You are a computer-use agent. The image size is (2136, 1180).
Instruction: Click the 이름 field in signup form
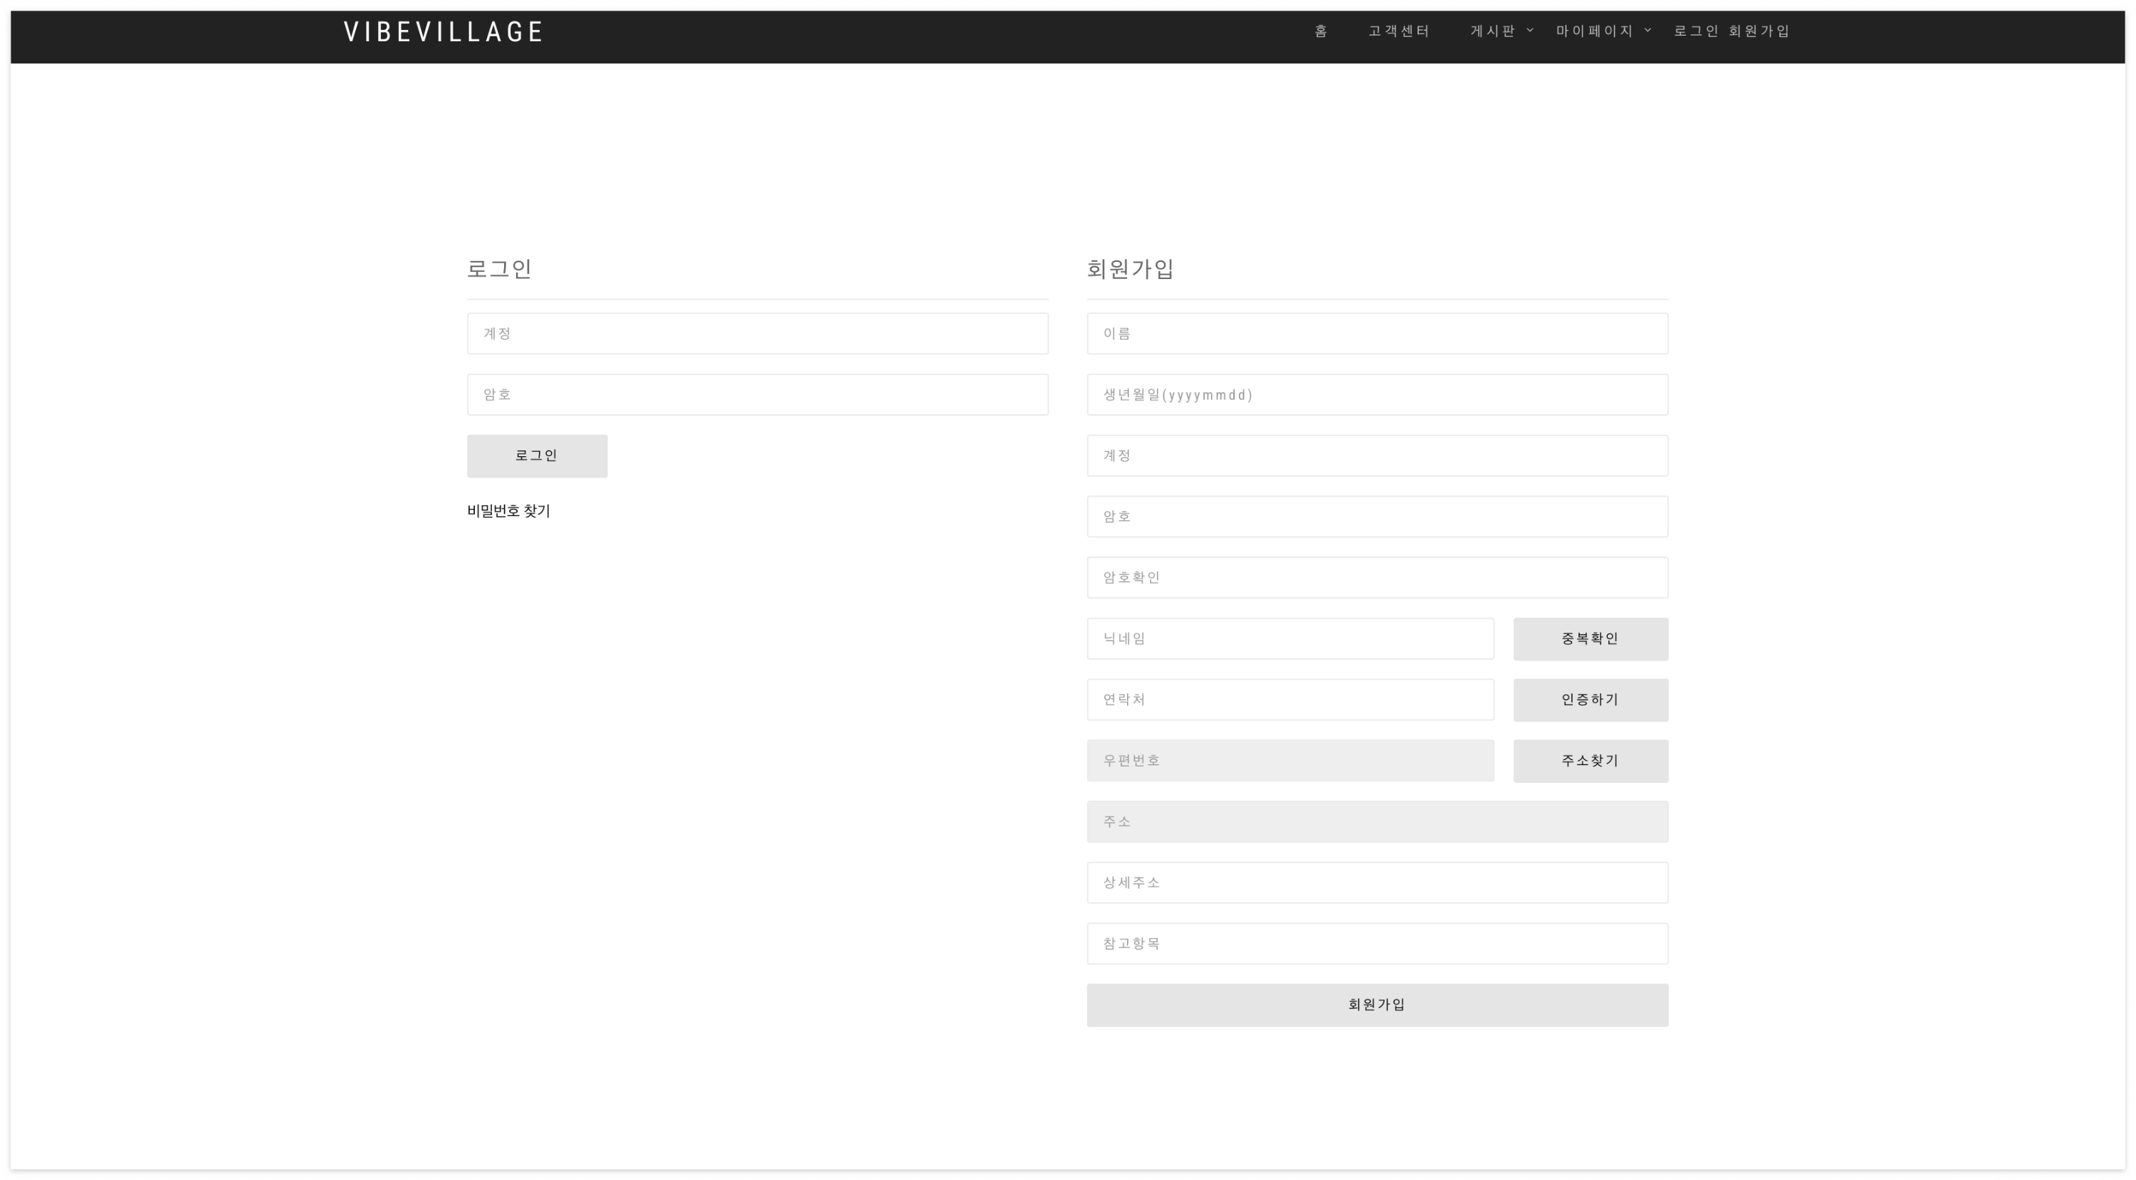pos(1376,333)
